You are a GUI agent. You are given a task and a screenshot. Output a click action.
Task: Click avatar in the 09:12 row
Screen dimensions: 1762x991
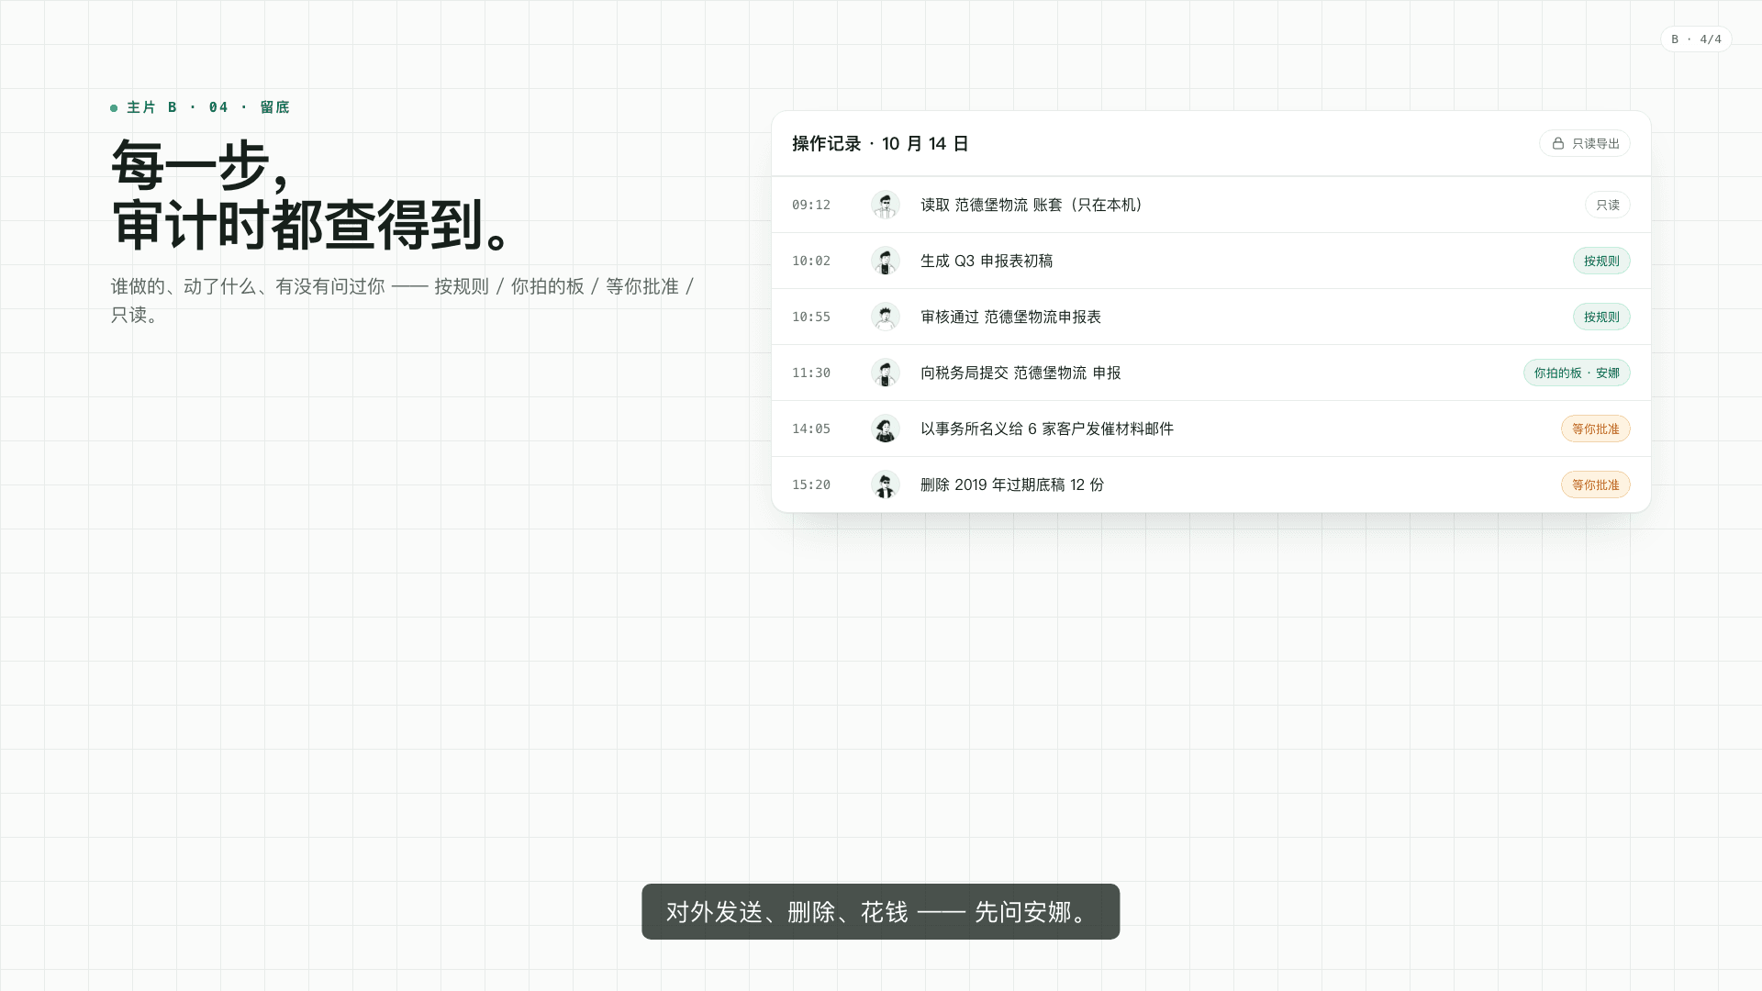coord(885,205)
